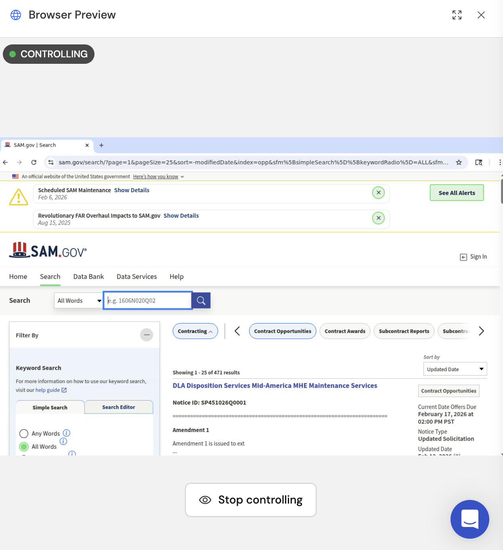Click the browser back arrow
This screenshot has width=503, height=550.
[5, 162]
